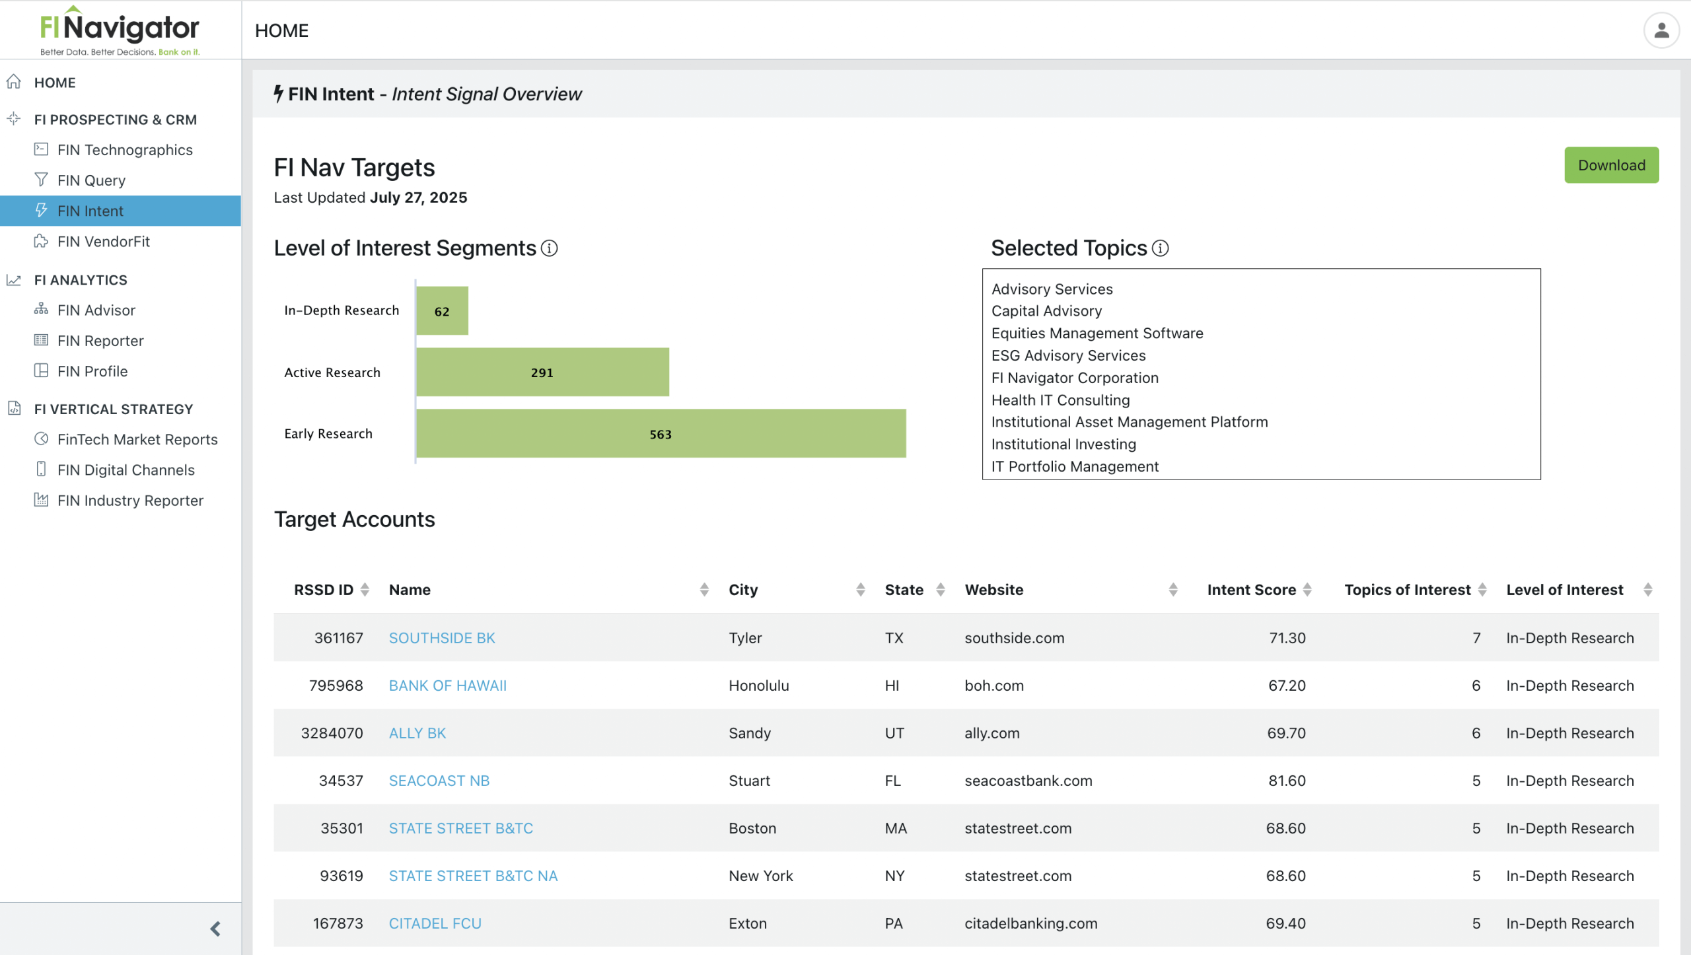Click the info icon beside Level of Interest Segments
The image size is (1691, 955).
[550, 248]
